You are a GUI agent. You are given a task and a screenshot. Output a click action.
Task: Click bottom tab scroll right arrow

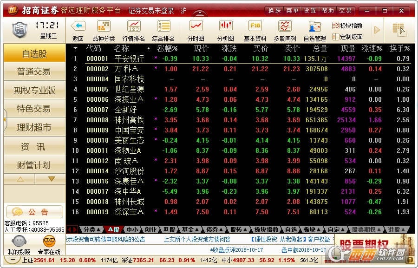75,229
